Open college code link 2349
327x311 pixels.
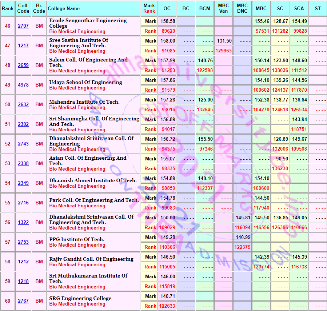23,183
